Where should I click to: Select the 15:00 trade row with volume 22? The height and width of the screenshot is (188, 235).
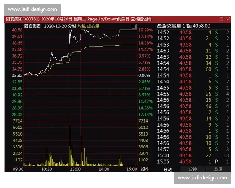coord(193,155)
